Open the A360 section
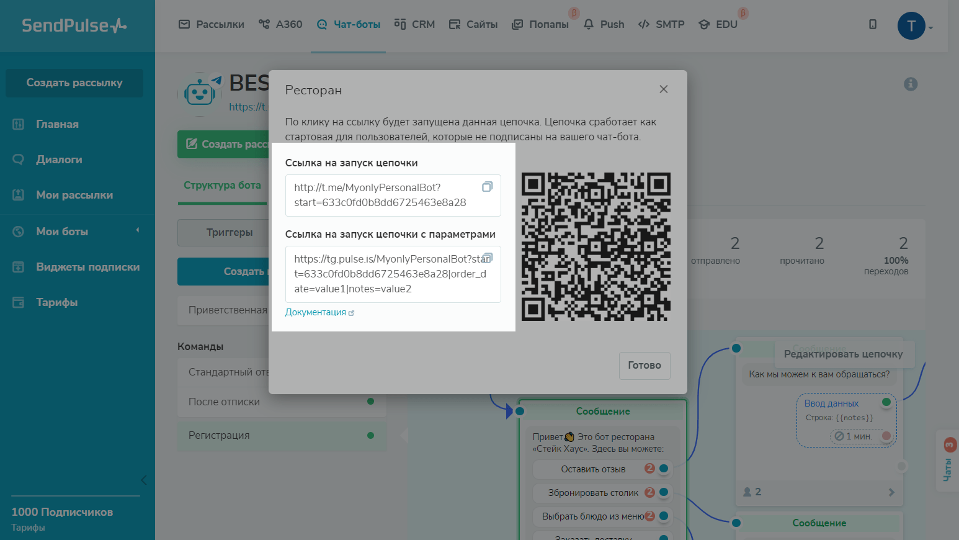 280,24
